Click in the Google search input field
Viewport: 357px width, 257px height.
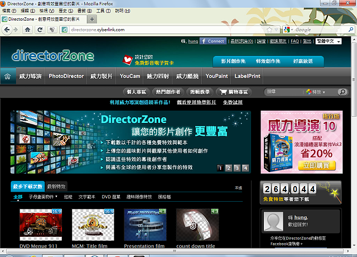pos(321,30)
